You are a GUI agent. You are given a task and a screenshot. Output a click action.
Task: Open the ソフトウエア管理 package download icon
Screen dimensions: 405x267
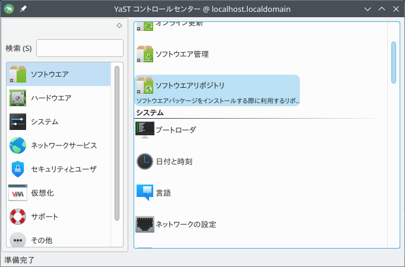[x=145, y=54]
